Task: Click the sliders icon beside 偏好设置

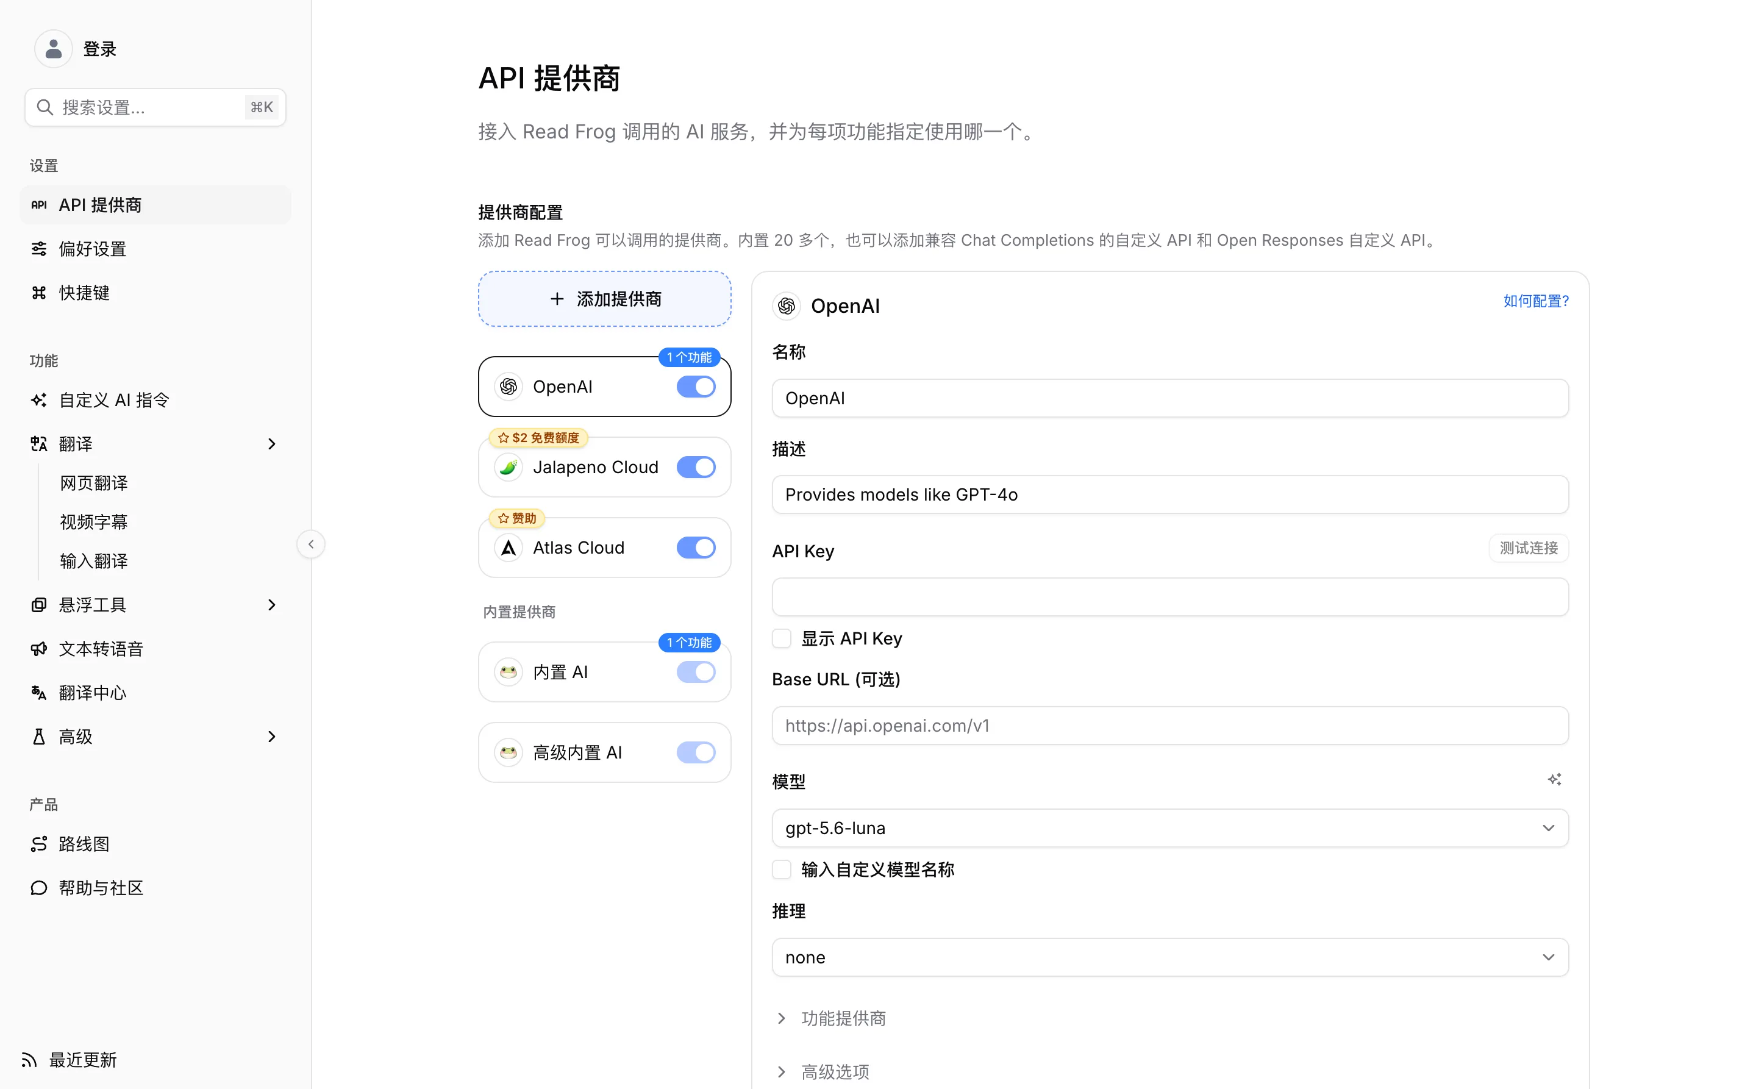Action: (x=39, y=249)
